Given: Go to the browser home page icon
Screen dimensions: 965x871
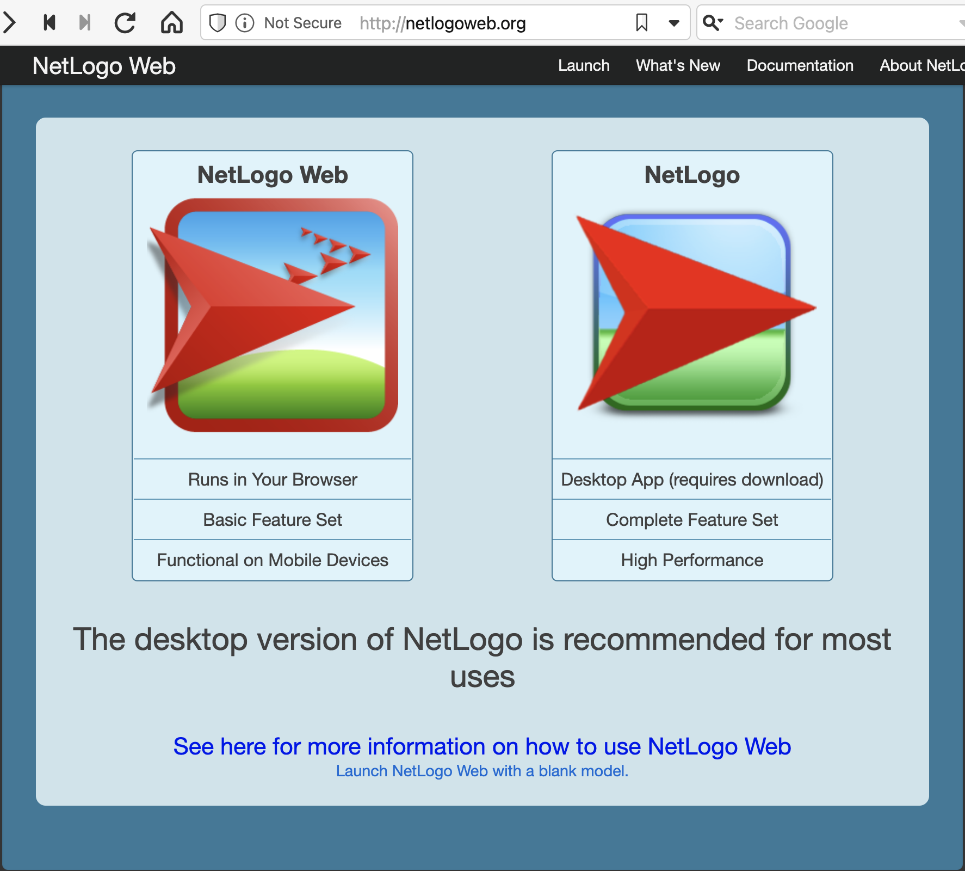Looking at the screenshot, I should pyautogui.click(x=171, y=23).
